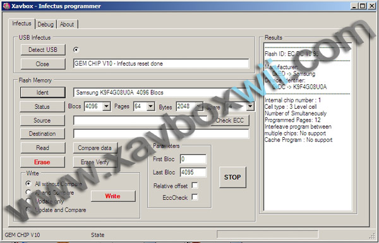Switch to the Debug tab

[x=45, y=24]
